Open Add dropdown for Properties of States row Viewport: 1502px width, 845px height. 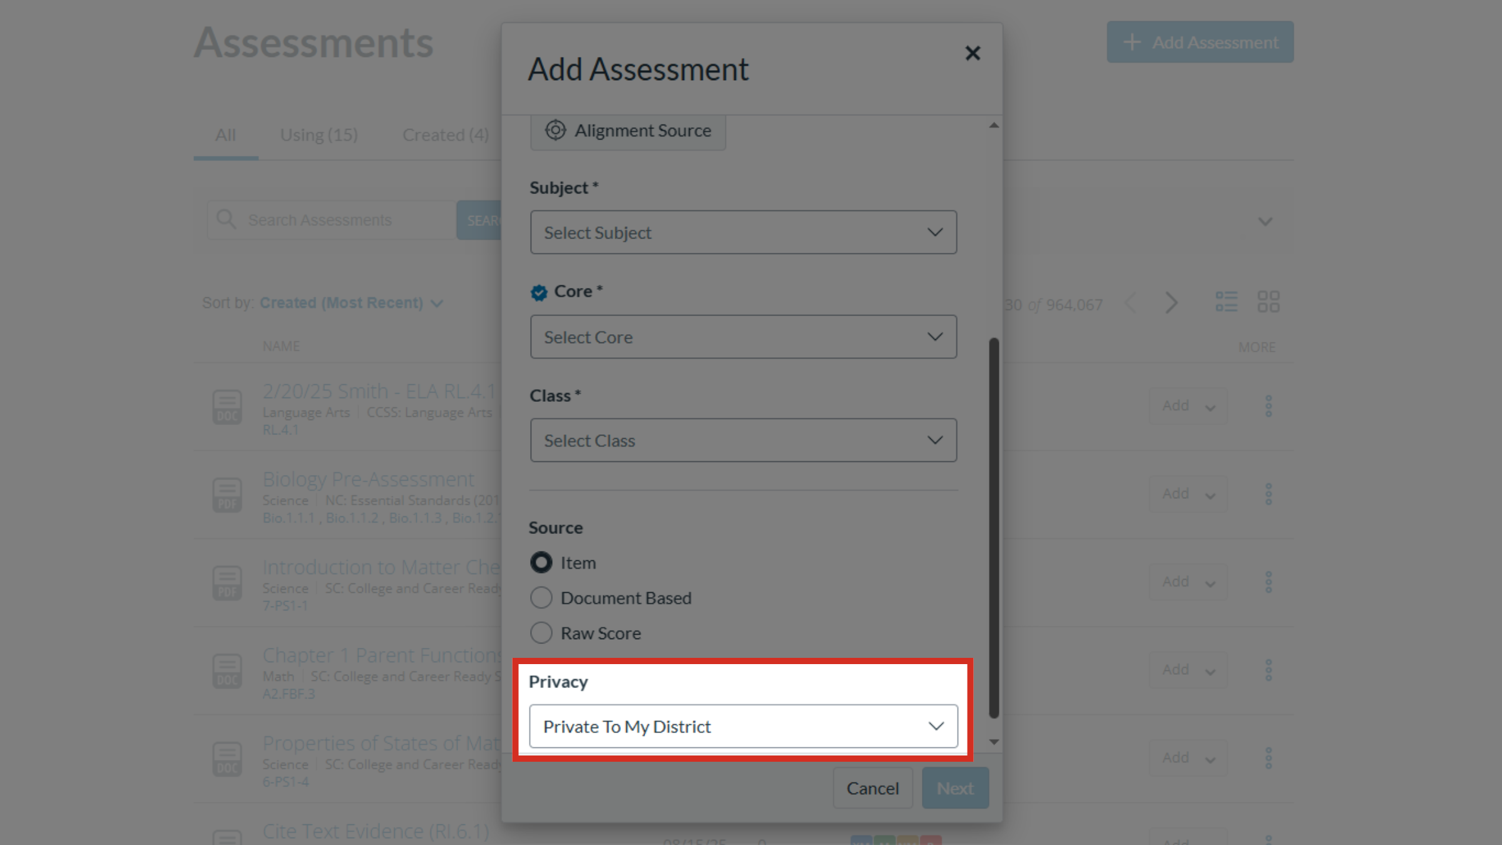pos(1188,758)
